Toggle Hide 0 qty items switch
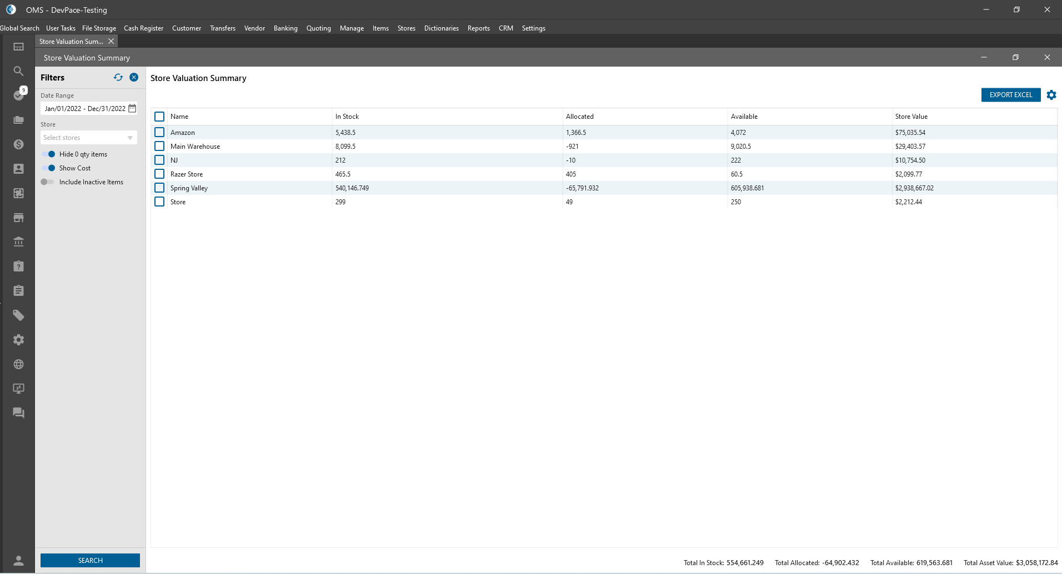 48,154
